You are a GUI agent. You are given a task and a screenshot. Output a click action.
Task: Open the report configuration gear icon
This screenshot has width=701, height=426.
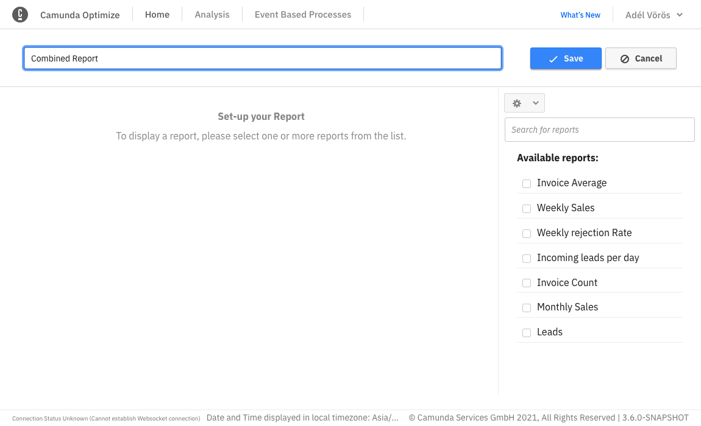pos(516,103)
